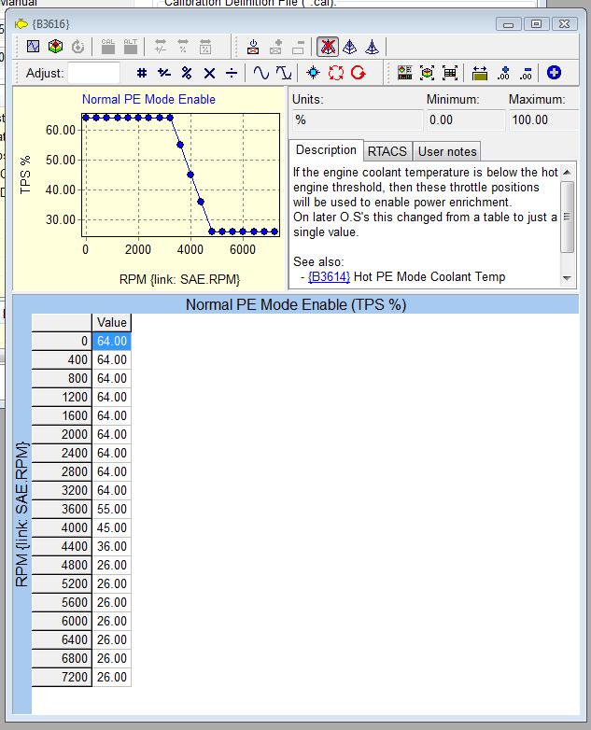Increase decimal places with .00 plus icon
The image size is (591, 730).
[x=503, y=73]
